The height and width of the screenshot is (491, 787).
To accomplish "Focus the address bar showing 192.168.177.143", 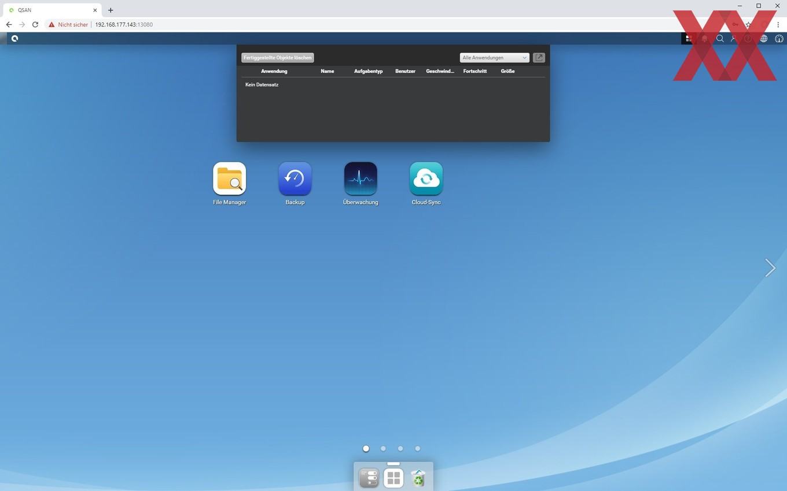I will (x=124, y=25).
